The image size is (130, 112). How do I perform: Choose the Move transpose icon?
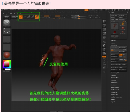click(29, 17)
